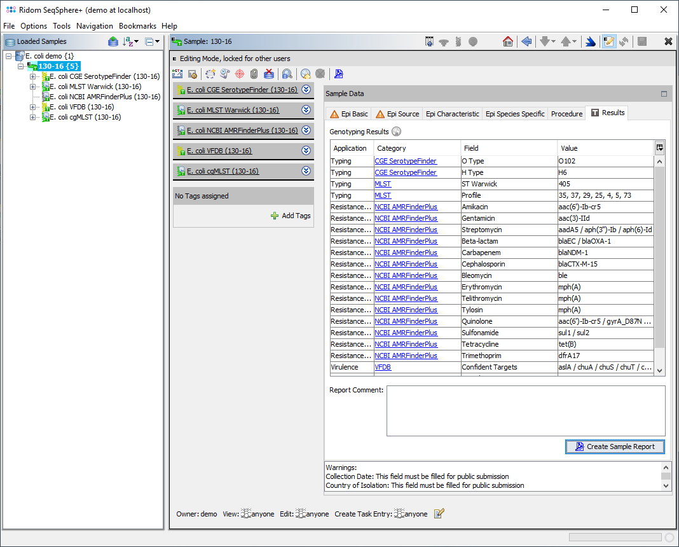
Task: Collapse the E. coli demo tree node
Action: pyautogui.click(x=8, y=56)
